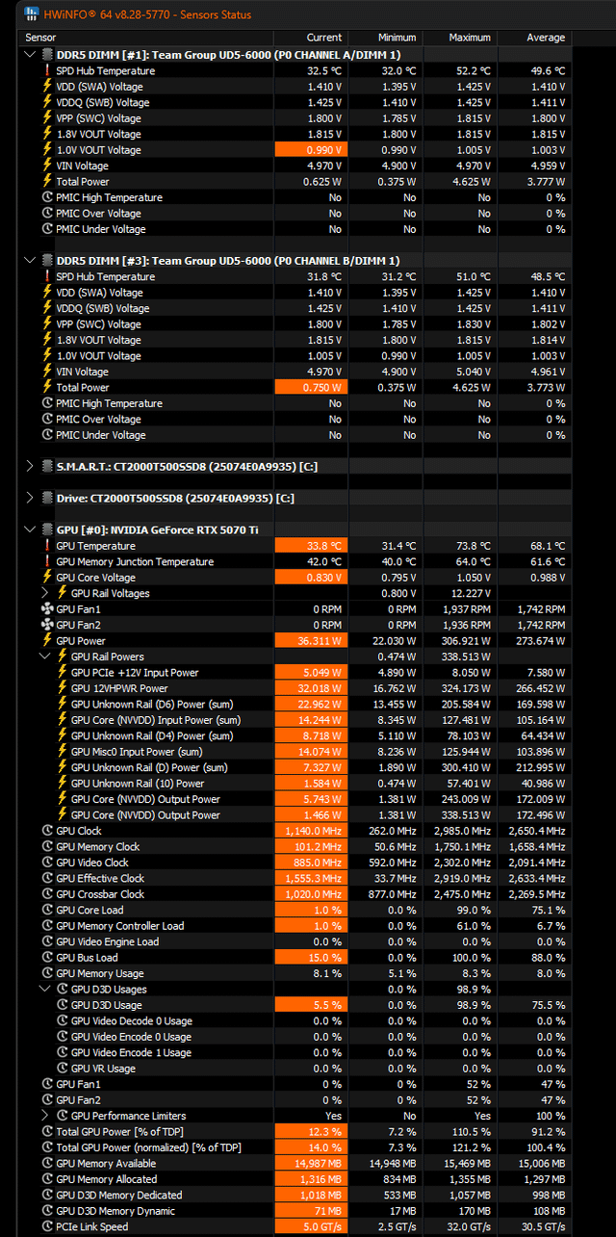Click the highlighted 0.750 W Total Power value

[x=310, y=387]
